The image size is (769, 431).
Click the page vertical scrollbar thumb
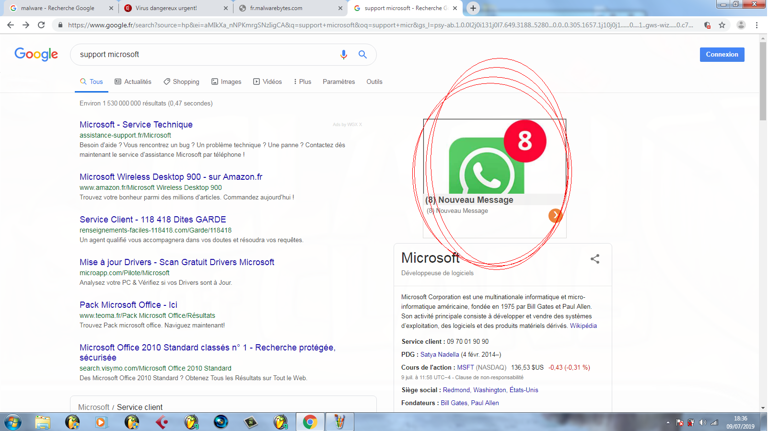pos(763,82)
